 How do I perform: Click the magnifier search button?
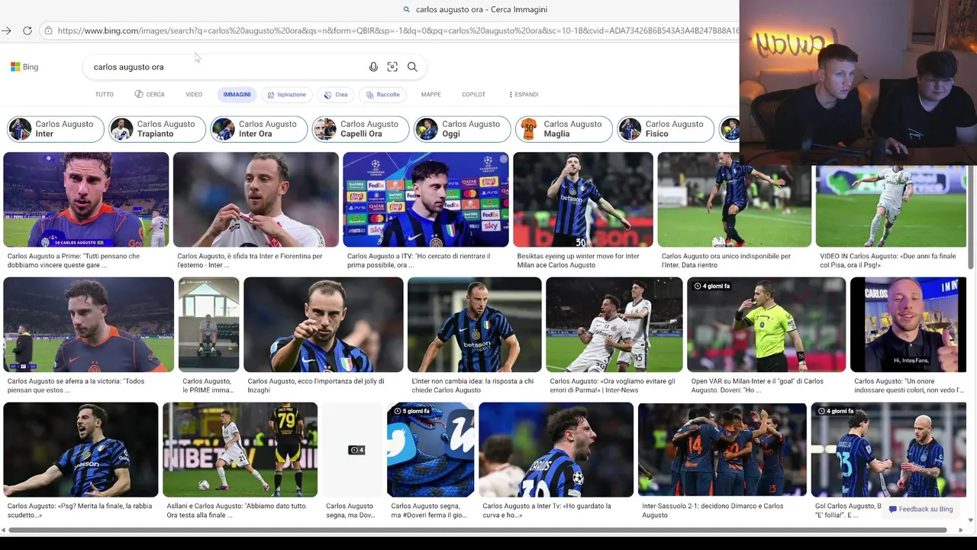pyautogui.click(x=412, y=67)
